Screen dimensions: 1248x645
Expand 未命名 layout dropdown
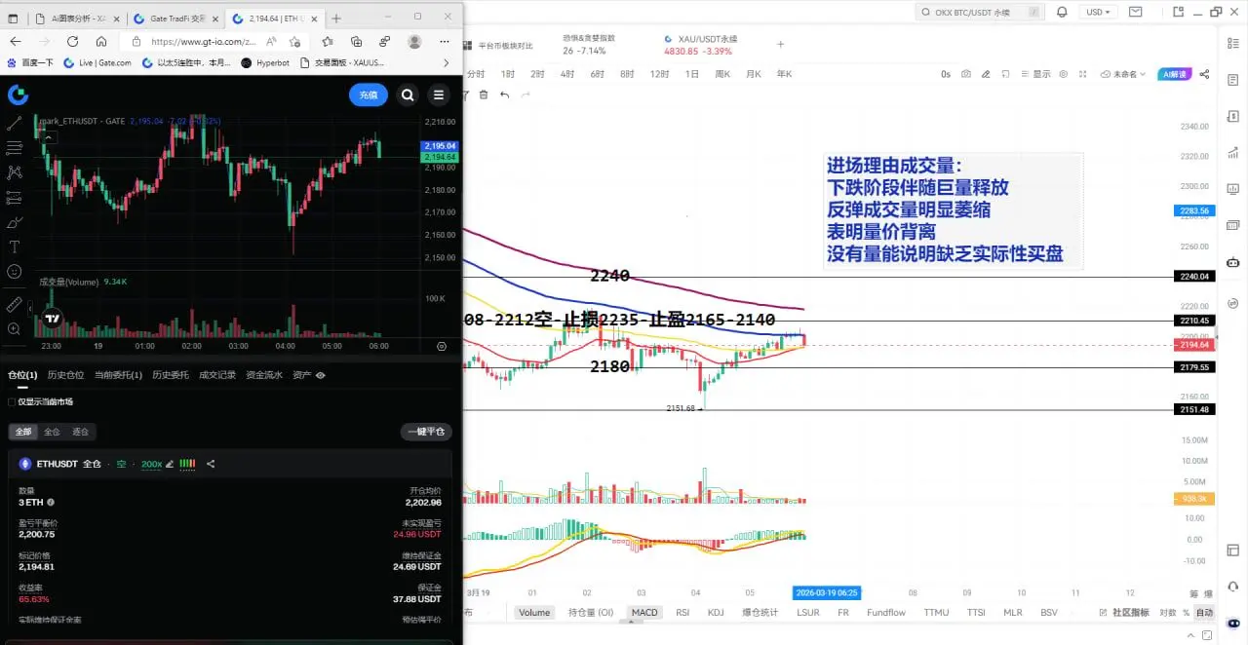[x=1124, y=74]
